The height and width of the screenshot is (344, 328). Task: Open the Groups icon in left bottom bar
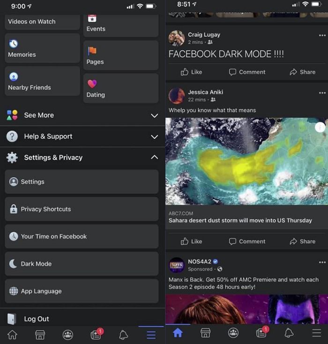[x=68, y=335]
